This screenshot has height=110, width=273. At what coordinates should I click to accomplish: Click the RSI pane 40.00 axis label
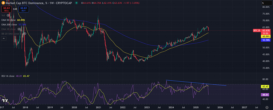coord(265,99)
